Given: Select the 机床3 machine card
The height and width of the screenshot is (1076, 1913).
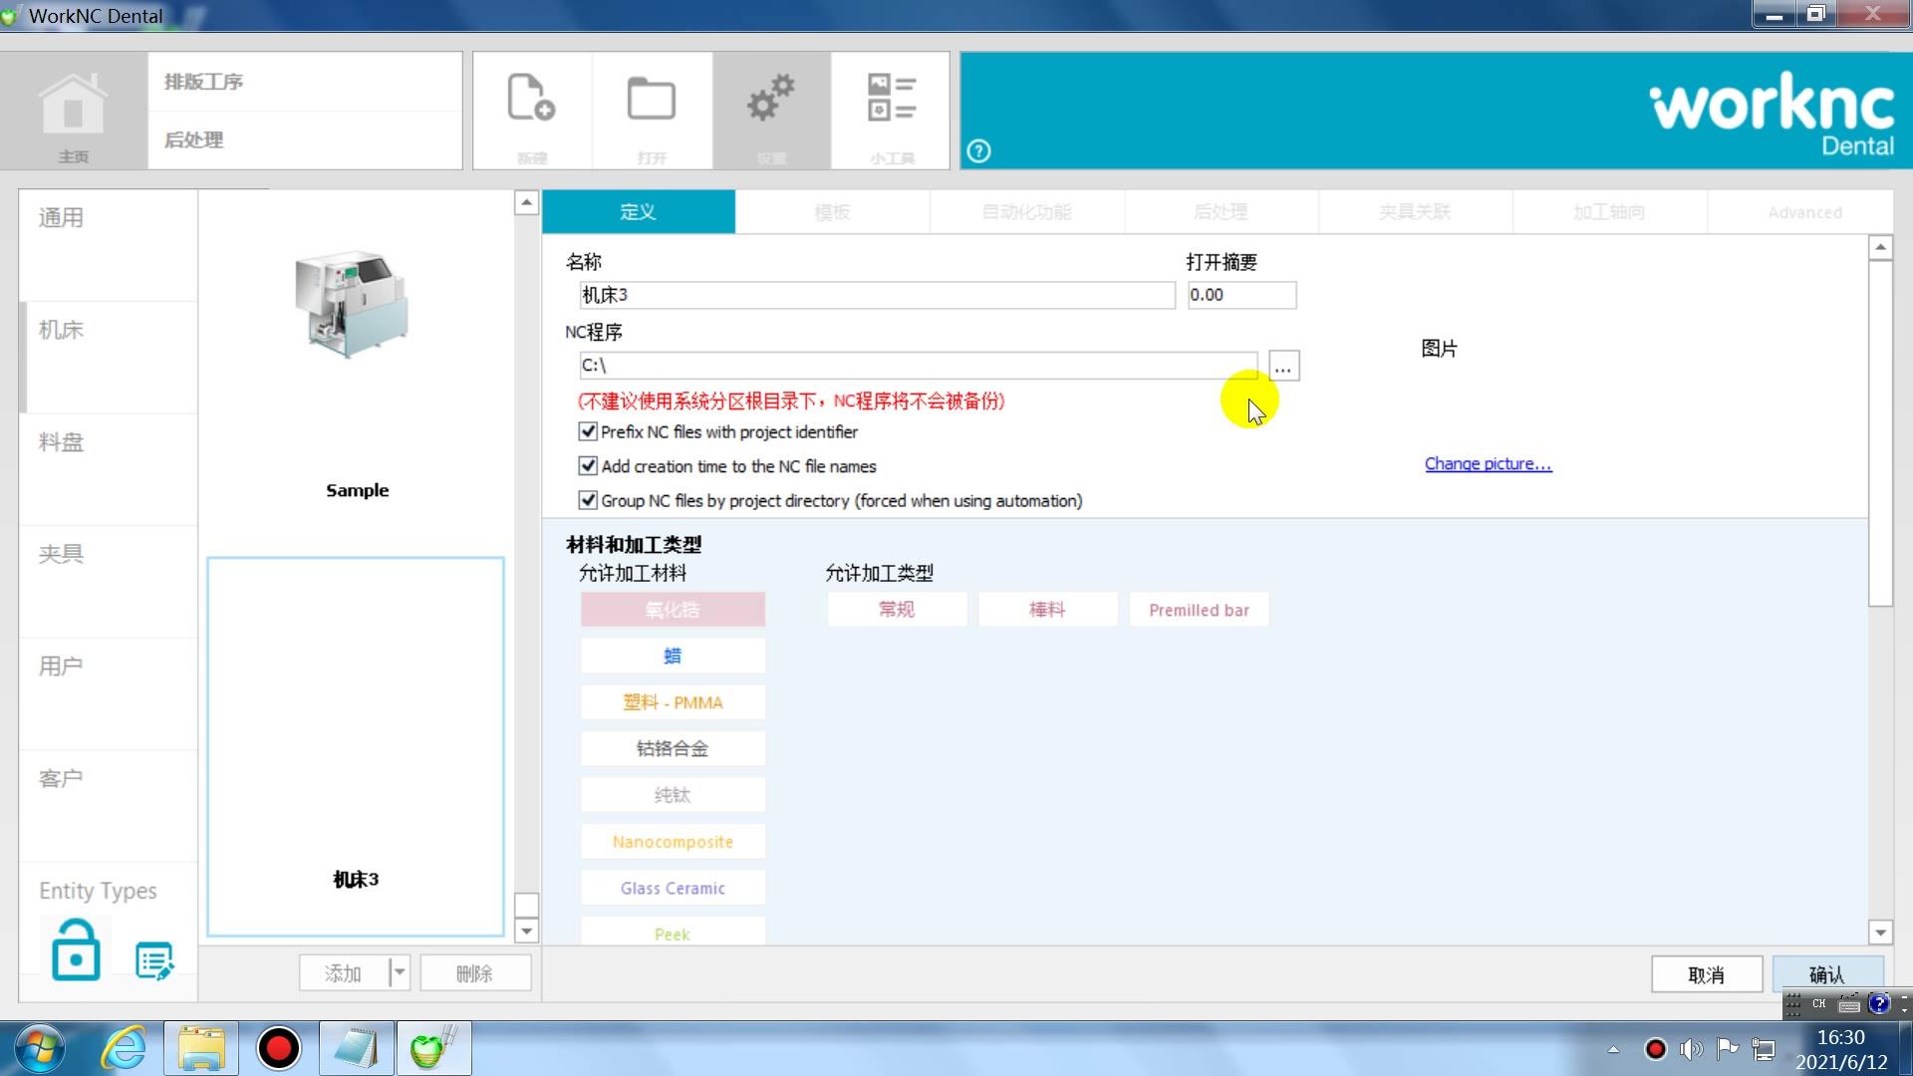Looking at the screenshot, I should pyautogui.click(x=356, y=747).
